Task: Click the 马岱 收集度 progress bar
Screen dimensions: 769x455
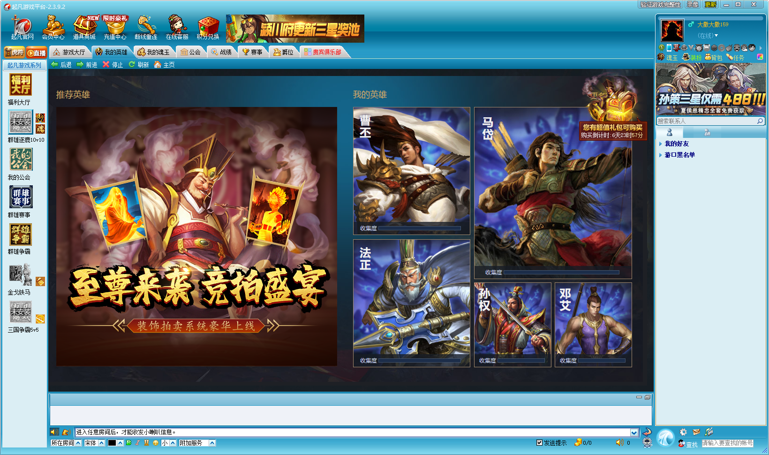Action: click(x=561, y=272)
